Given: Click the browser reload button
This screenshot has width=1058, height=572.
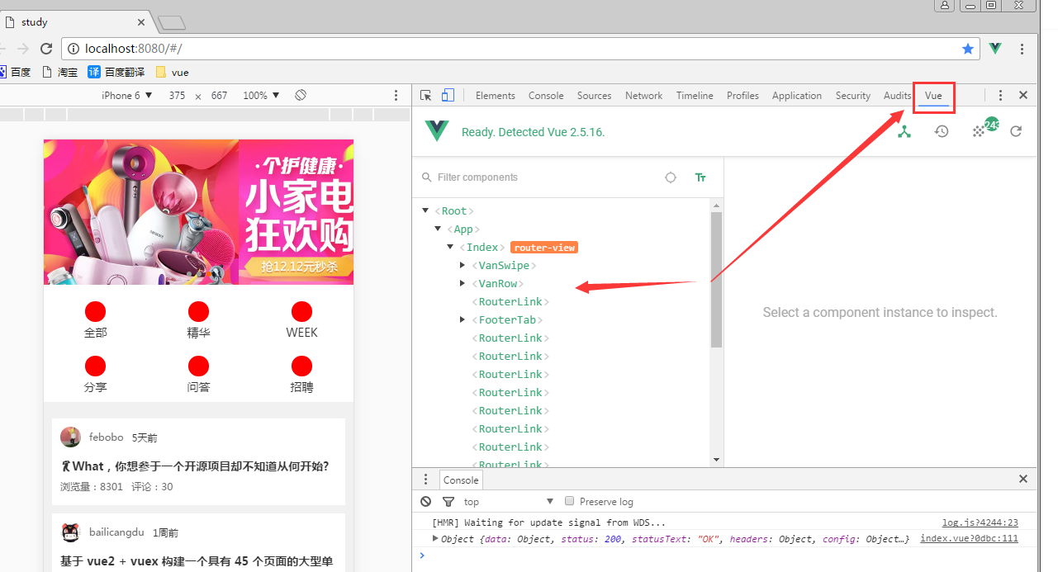Looking at the screenshot, I should coord(46,49).
